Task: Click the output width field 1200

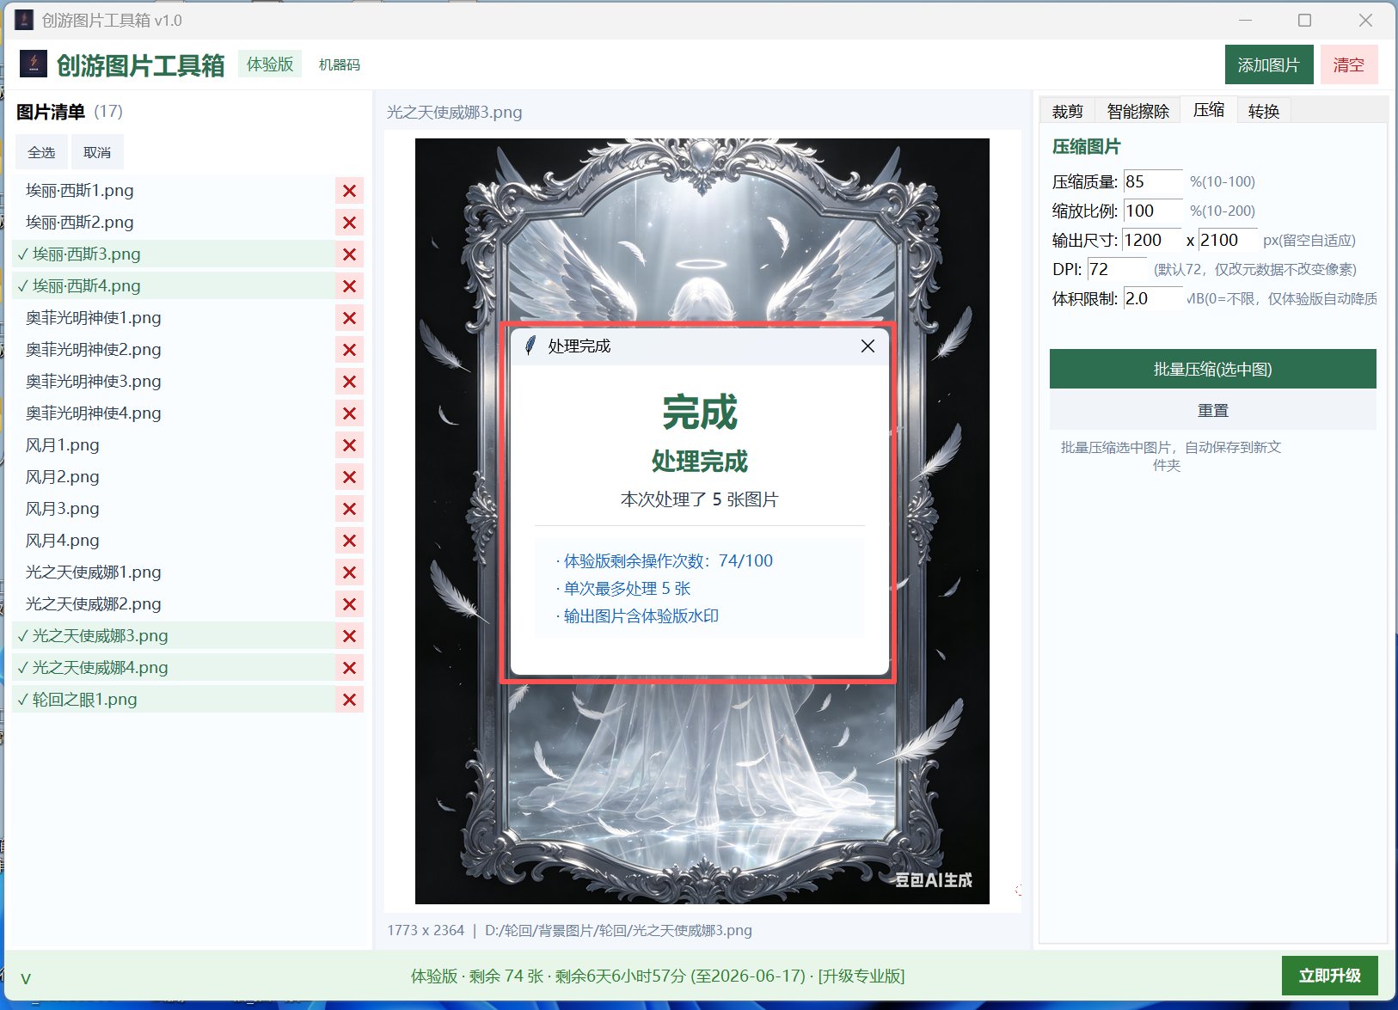Action: coord(1151,241)
